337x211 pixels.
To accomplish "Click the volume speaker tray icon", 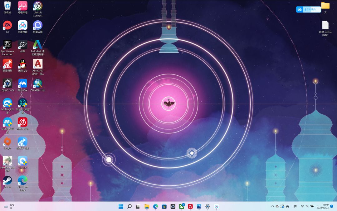I will (x=307, y=206).
